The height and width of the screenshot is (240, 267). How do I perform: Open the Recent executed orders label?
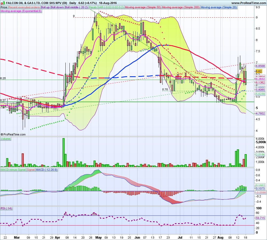point(24,7)
